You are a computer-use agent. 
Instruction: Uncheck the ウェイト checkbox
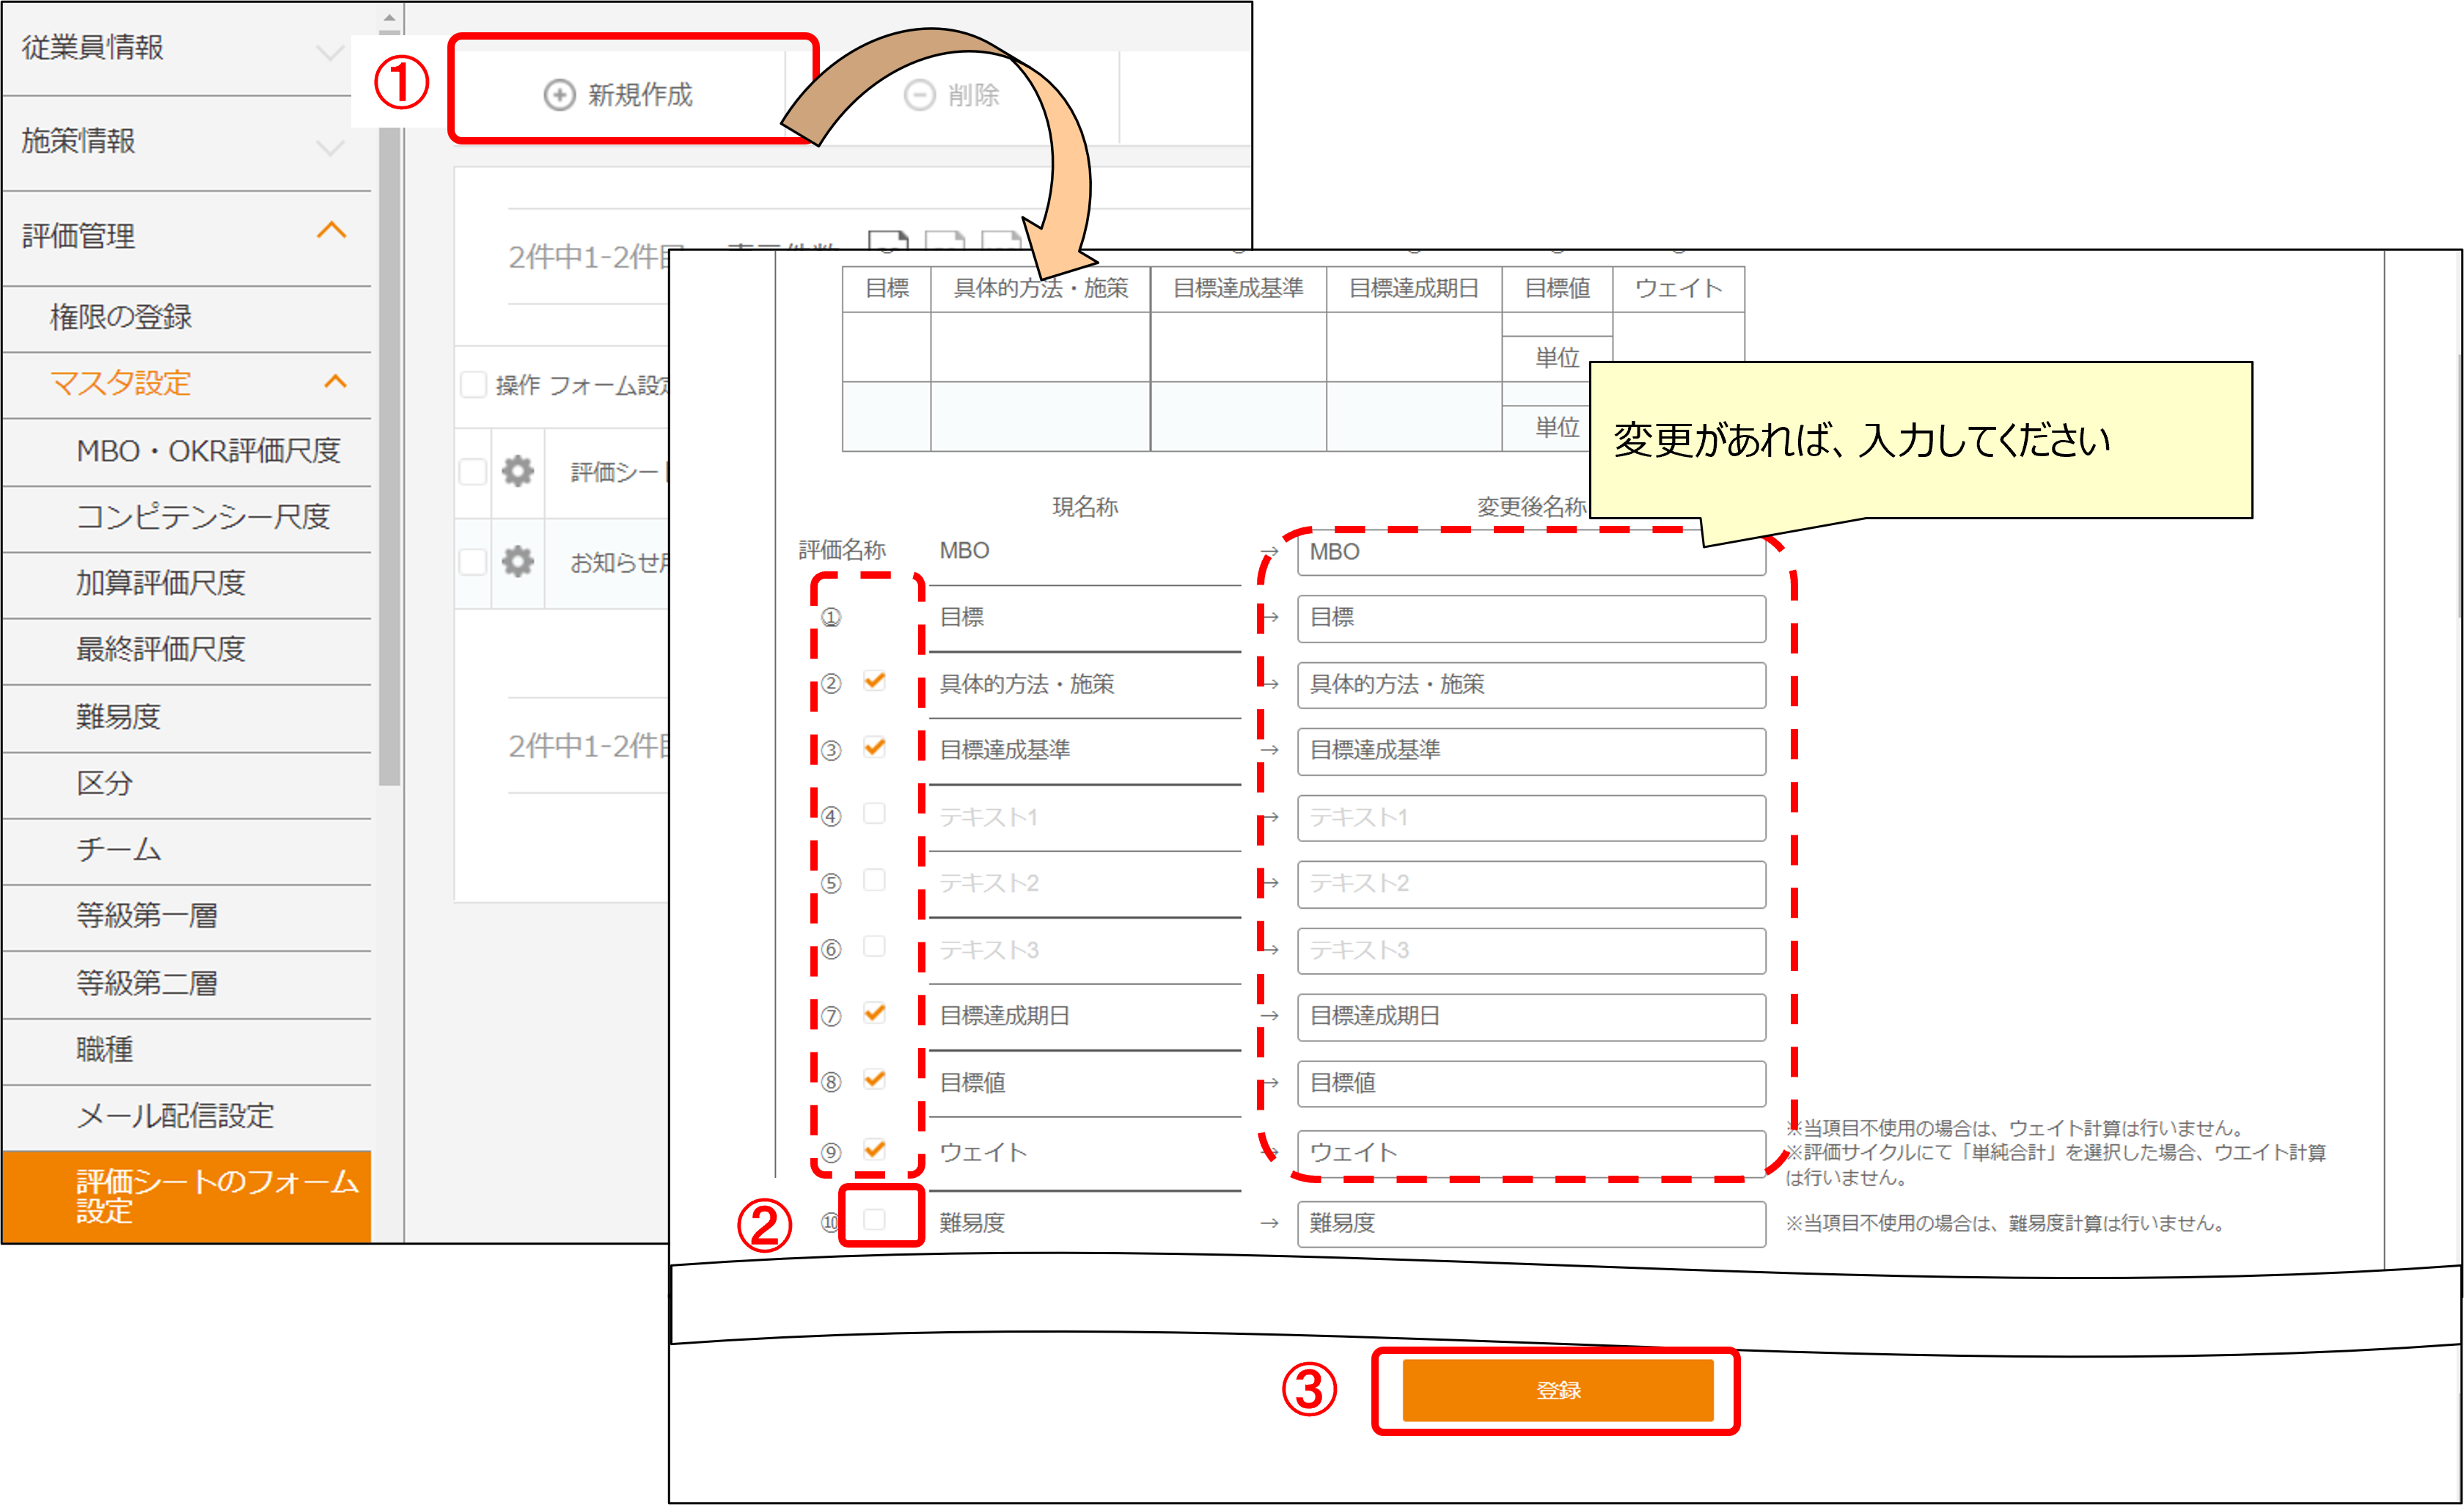point(874,1149)
